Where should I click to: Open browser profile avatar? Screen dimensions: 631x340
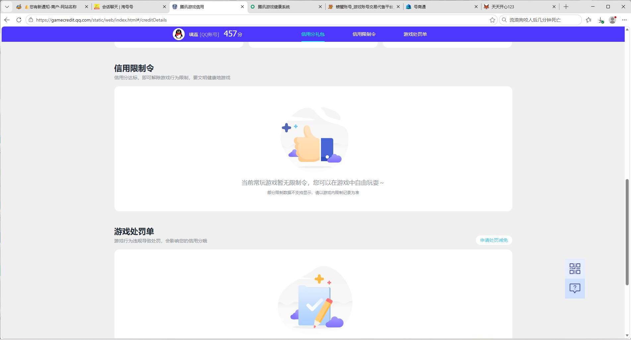click(x=612, y=20)
